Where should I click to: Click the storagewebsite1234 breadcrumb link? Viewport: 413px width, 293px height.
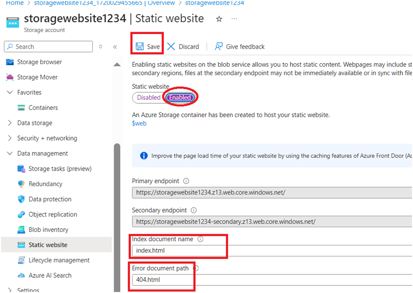214,3
